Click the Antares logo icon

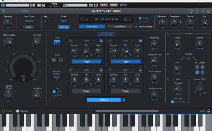(x=4, y=11)
